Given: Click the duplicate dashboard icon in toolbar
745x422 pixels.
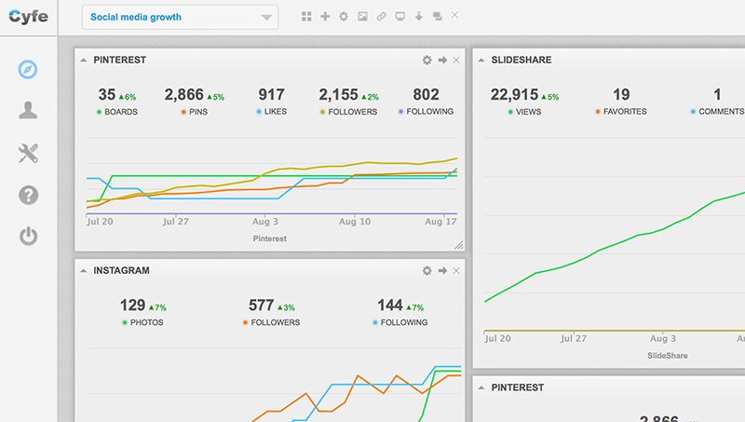Looking at the screenshot, I should [x=438, y=17].
